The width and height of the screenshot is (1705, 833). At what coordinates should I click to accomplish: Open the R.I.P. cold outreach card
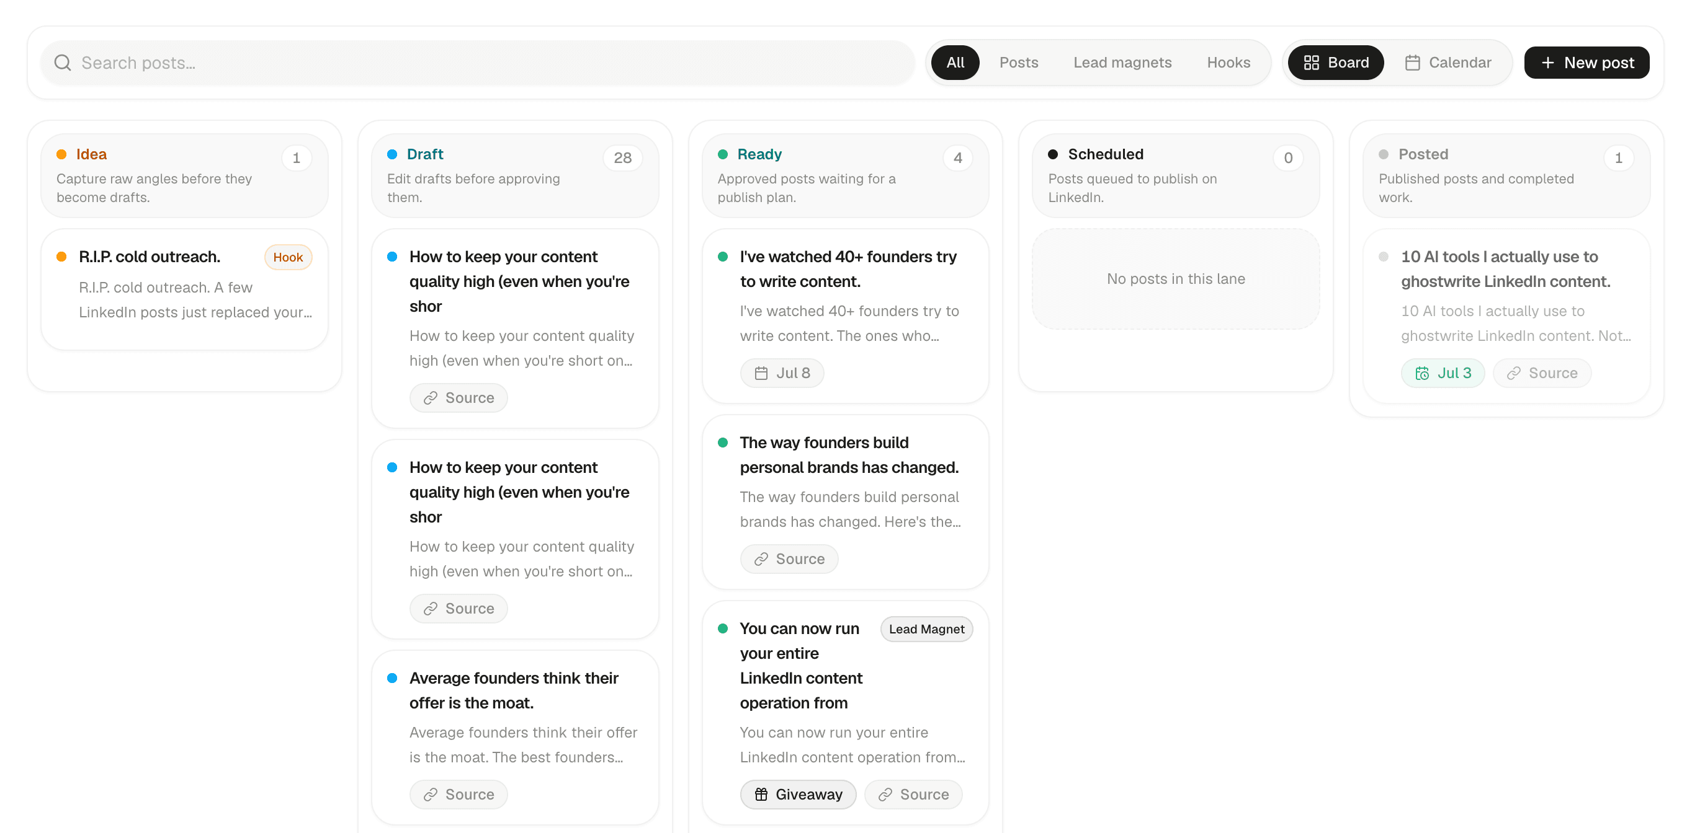pyautogui.click(x=185, y=289)
